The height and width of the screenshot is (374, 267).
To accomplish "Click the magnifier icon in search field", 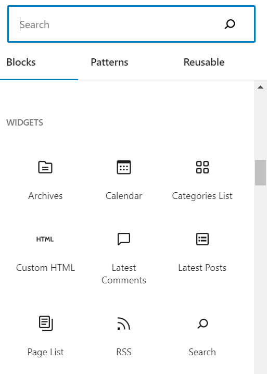I will tap(230, 24).
